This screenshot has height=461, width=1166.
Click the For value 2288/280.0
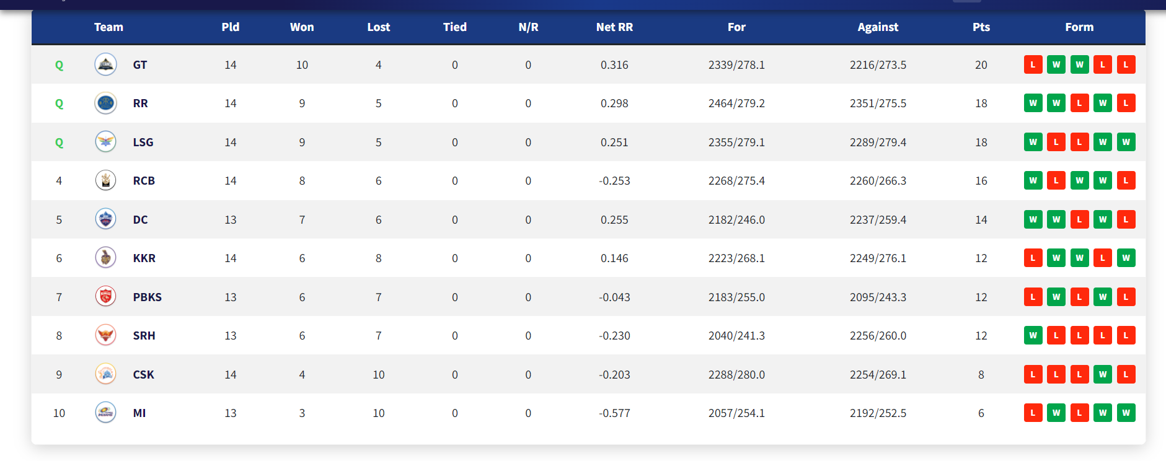pos(736,374)
